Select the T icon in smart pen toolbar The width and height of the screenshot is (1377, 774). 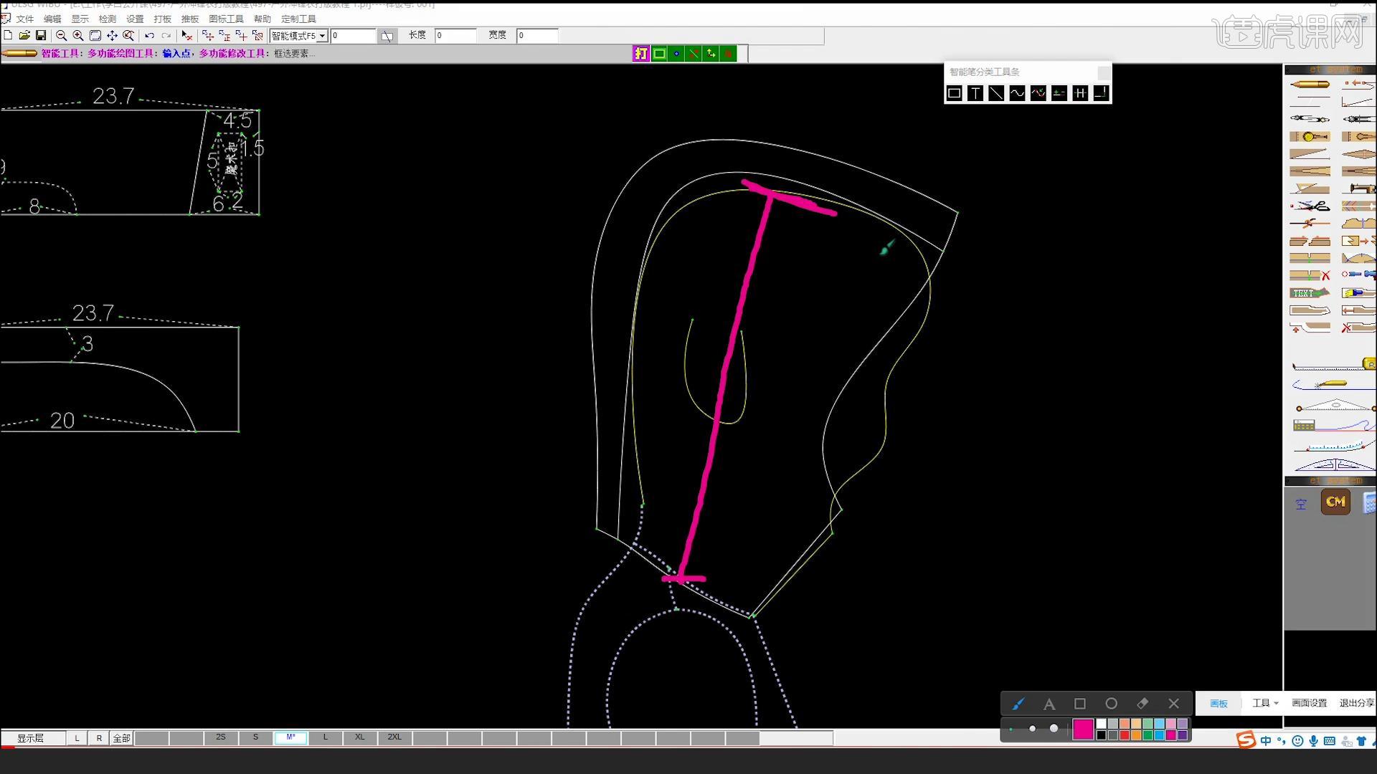975,93
